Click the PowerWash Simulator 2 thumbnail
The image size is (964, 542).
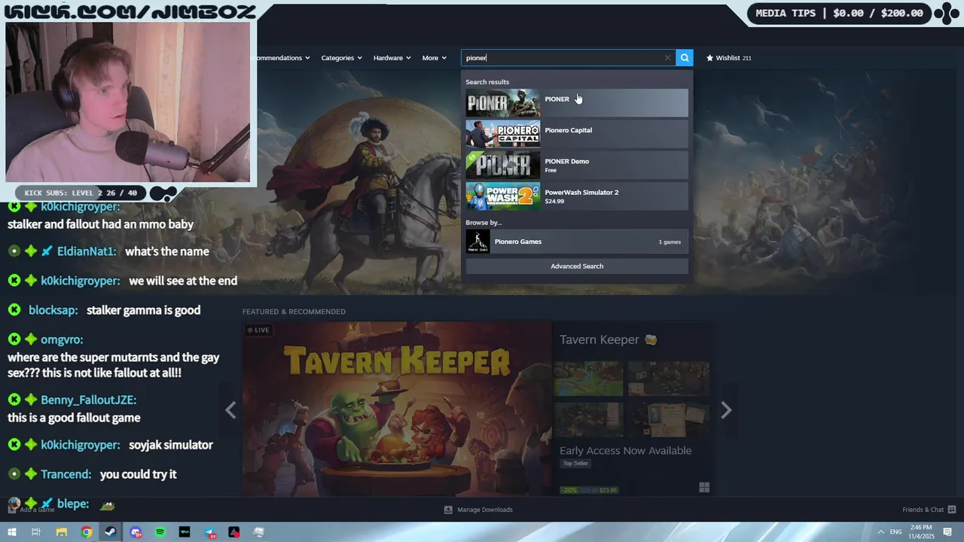click(502, 196)
